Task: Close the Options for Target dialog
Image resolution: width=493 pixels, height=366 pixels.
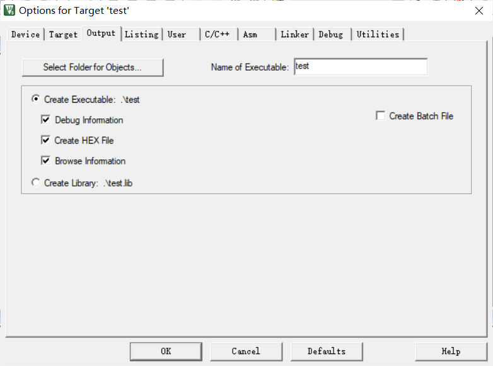Action: (479, 11)
